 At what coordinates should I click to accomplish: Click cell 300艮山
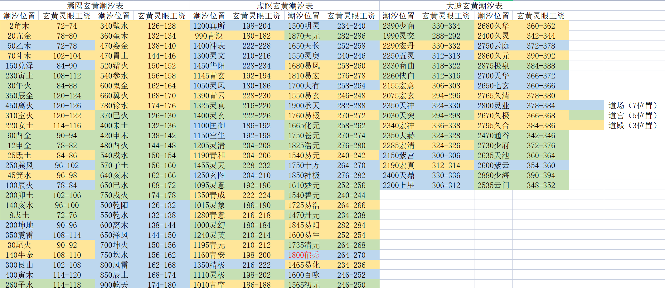[x=20, y=265]
